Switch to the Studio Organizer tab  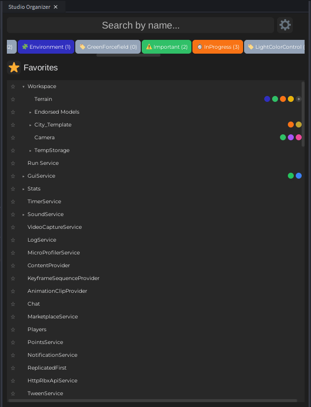coord(30,7)
